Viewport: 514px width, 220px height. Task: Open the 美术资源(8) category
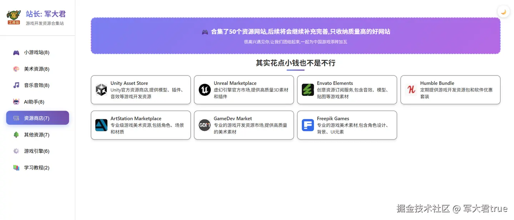37,69
